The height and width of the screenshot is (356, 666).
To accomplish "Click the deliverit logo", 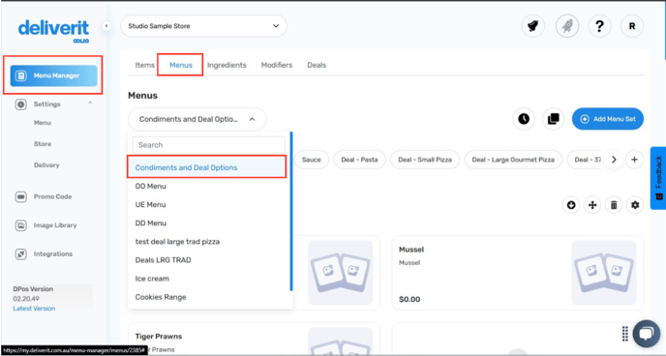I will [x=54, y=31].
